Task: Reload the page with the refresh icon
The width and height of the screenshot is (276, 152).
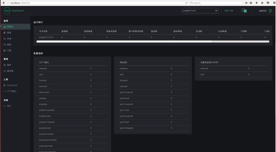Action: click(186, 3)
